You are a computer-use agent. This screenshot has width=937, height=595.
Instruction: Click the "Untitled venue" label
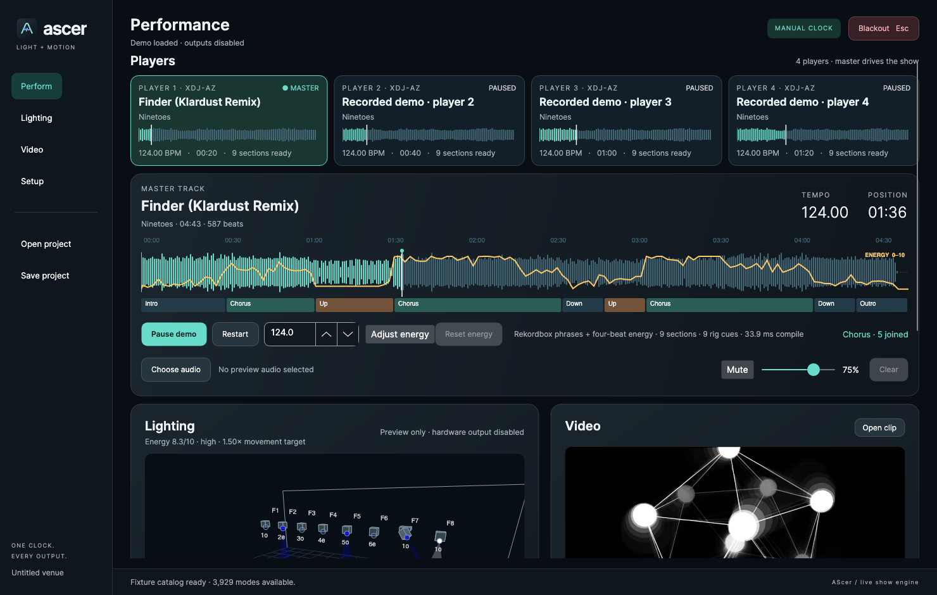pyautogui.click(x=37, y=573)
